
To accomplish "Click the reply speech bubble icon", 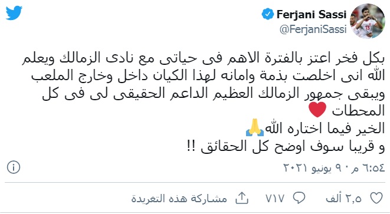I will [299, 198].
